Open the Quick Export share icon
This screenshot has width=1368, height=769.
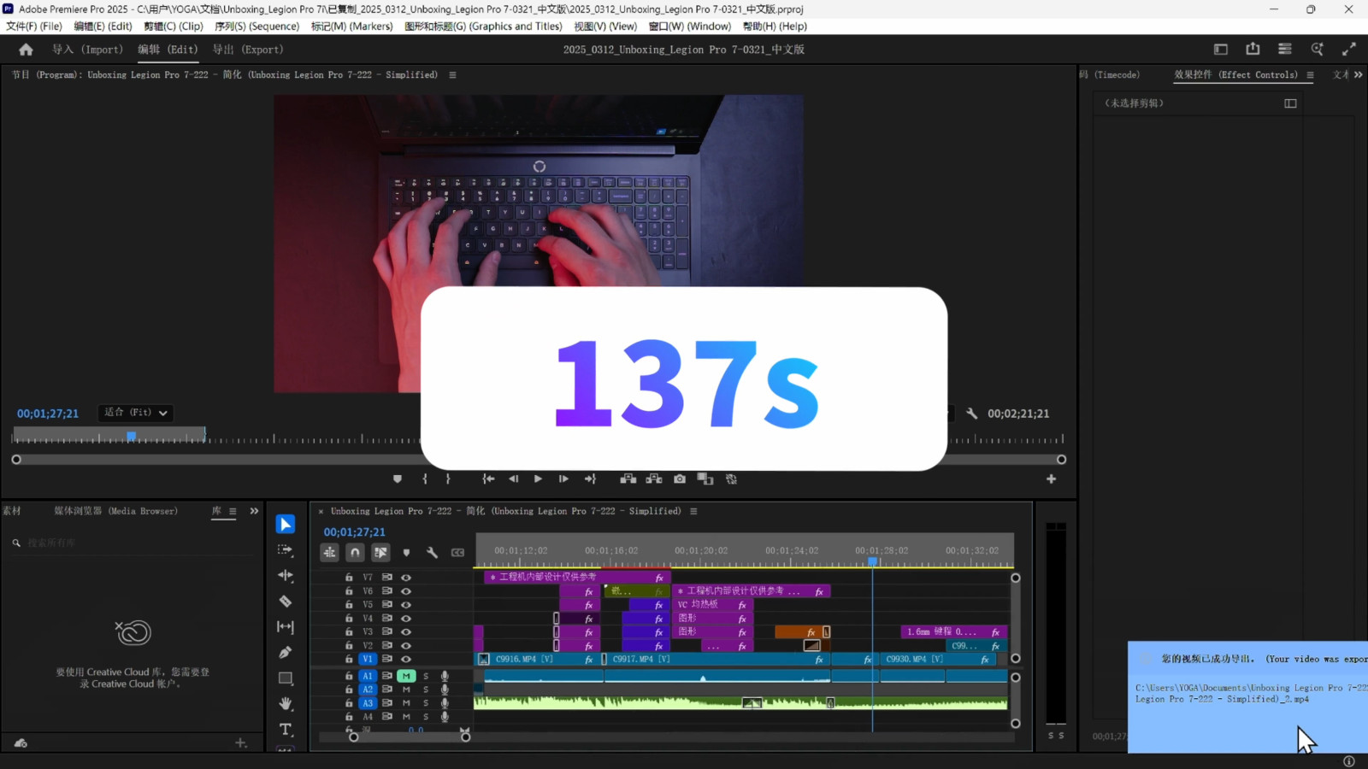1253,50
